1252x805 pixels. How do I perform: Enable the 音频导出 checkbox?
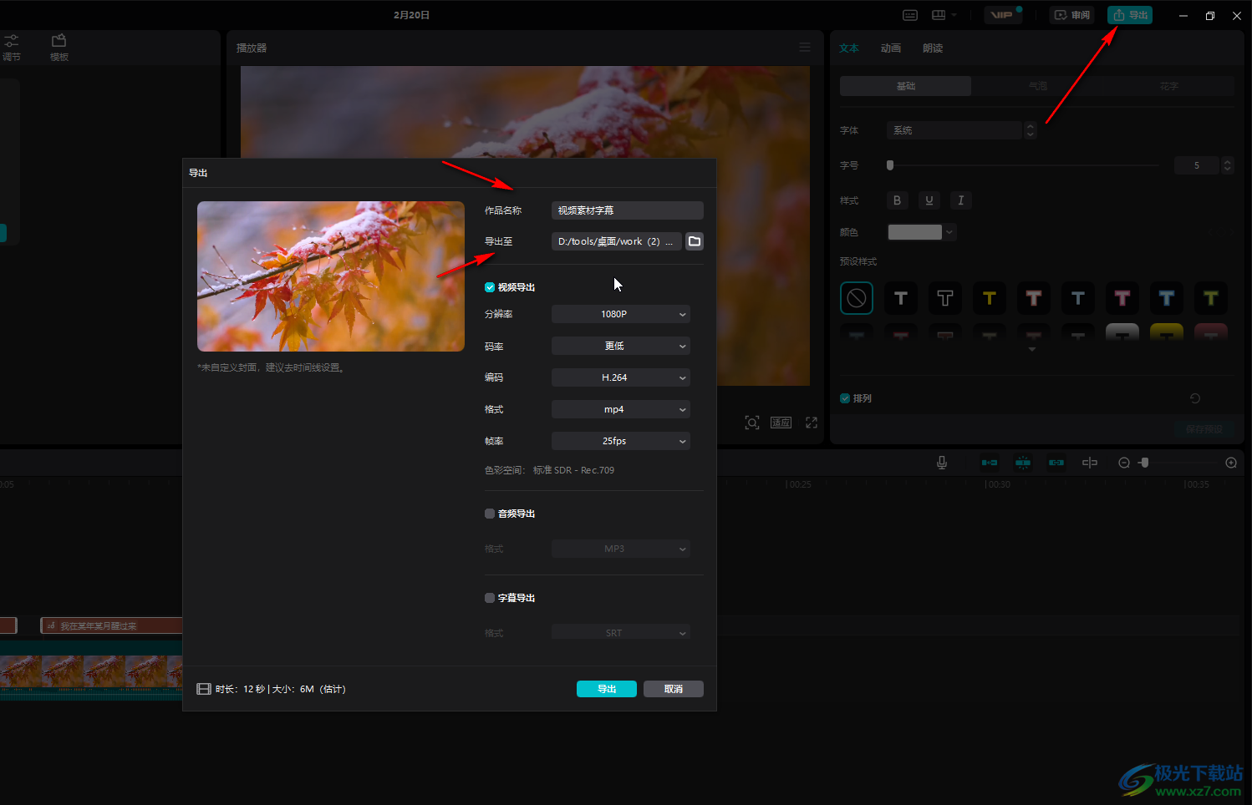[490, 514]
